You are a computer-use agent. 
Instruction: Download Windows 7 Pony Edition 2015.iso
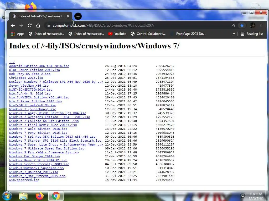click(38, 133)
